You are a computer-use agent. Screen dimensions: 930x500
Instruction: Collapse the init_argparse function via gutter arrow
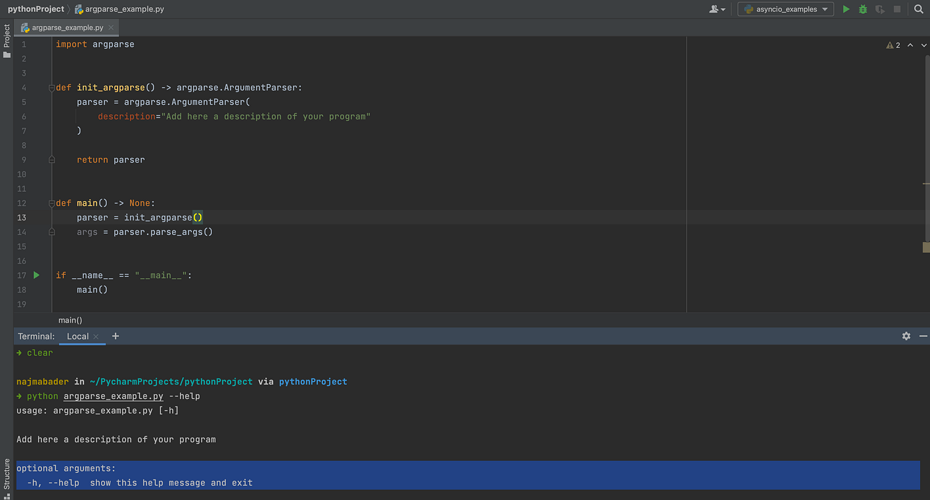click(x=50, y=87)
